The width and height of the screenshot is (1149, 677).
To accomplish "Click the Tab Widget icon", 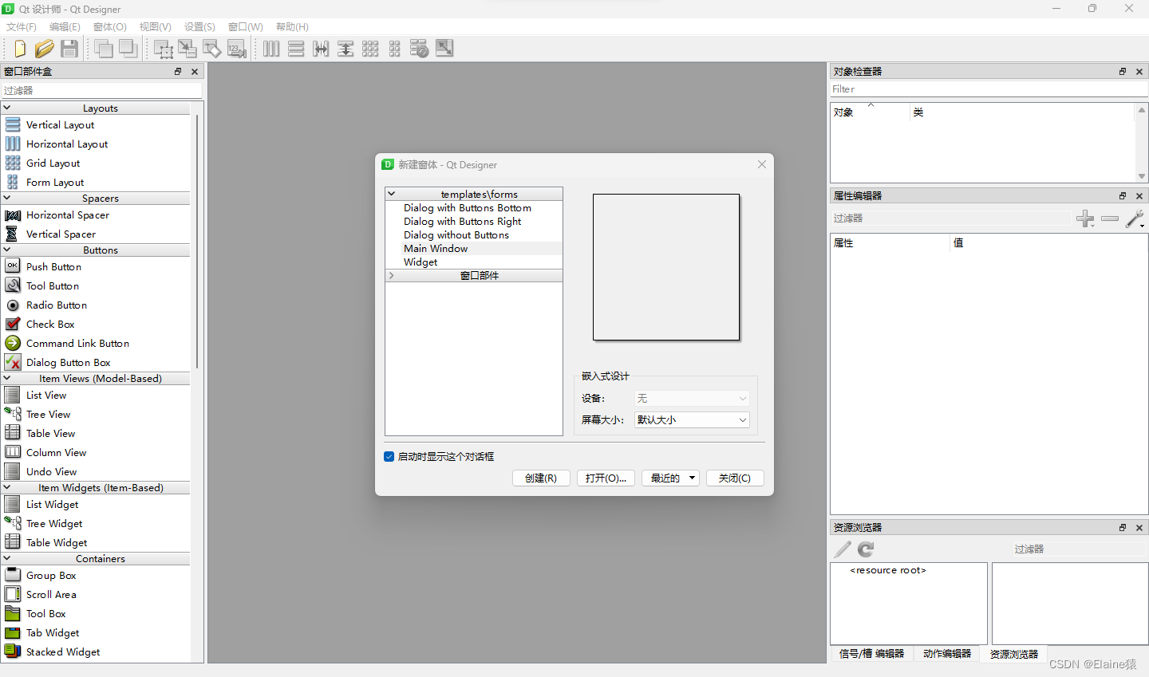I will click(13, 632).
